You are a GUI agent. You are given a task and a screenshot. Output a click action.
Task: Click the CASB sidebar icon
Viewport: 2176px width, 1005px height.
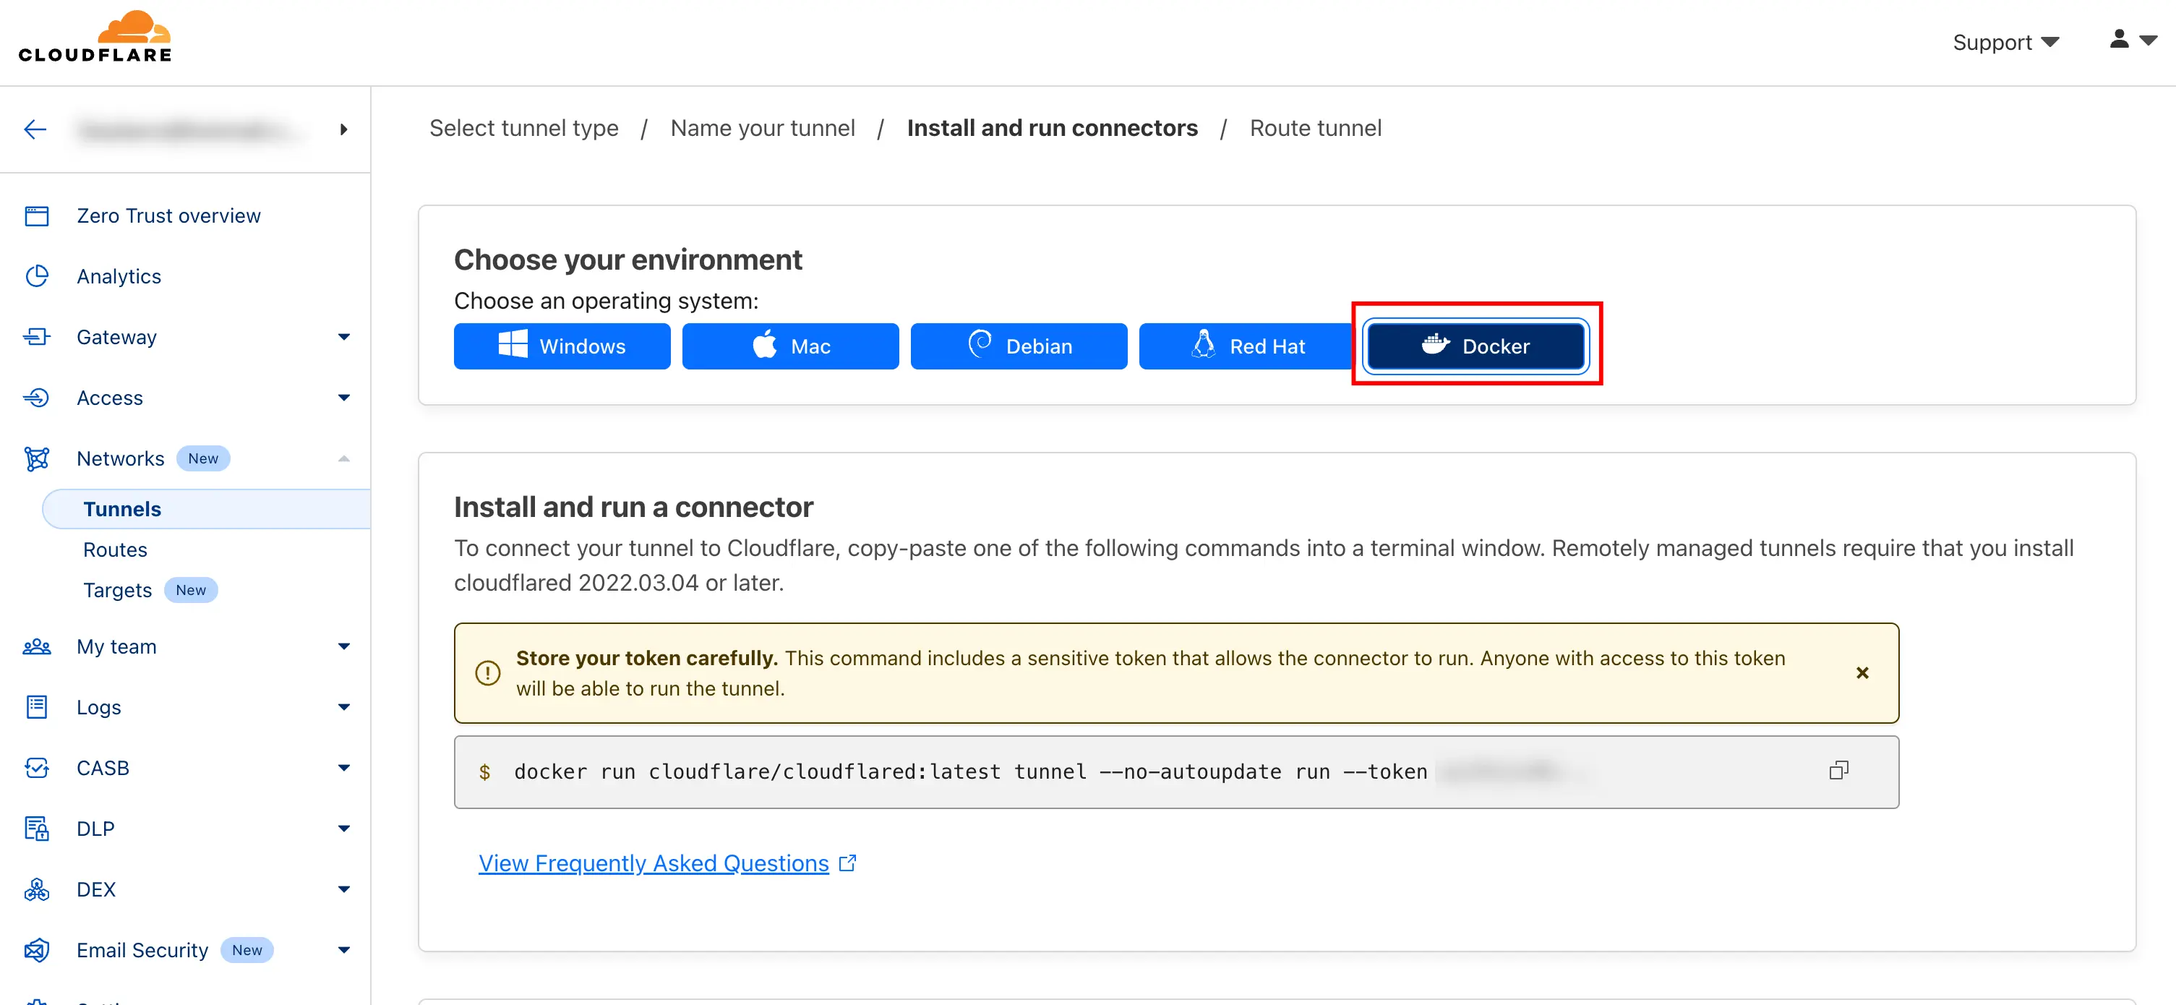(36, 768)
